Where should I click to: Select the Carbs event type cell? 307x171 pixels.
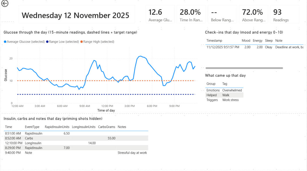pyautogui.click(x=29, y=138)
